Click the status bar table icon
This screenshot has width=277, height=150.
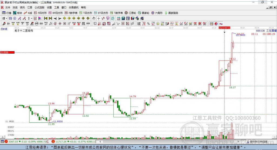click(x=2, y=142)
